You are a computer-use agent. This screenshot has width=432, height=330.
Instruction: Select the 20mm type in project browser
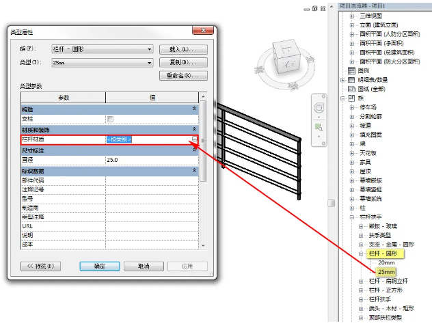386,262
